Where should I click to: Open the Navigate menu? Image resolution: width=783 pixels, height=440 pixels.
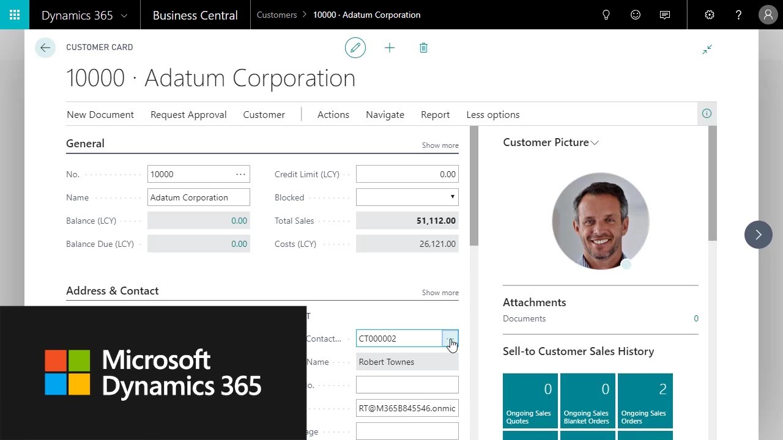tap(385, 115)
